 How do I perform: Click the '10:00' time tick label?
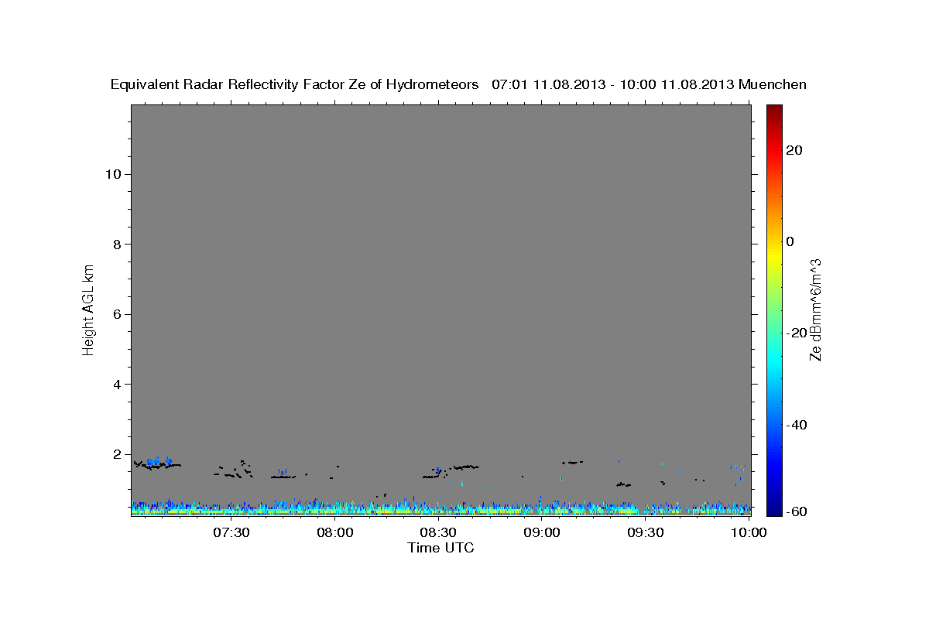749,533
